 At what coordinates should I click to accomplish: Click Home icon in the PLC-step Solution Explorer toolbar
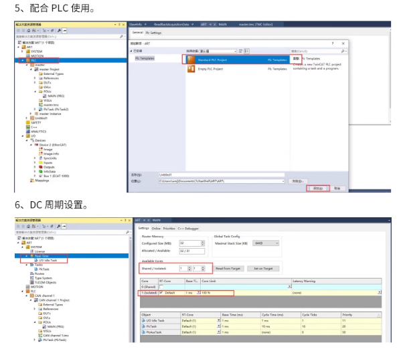pos(29,31)
